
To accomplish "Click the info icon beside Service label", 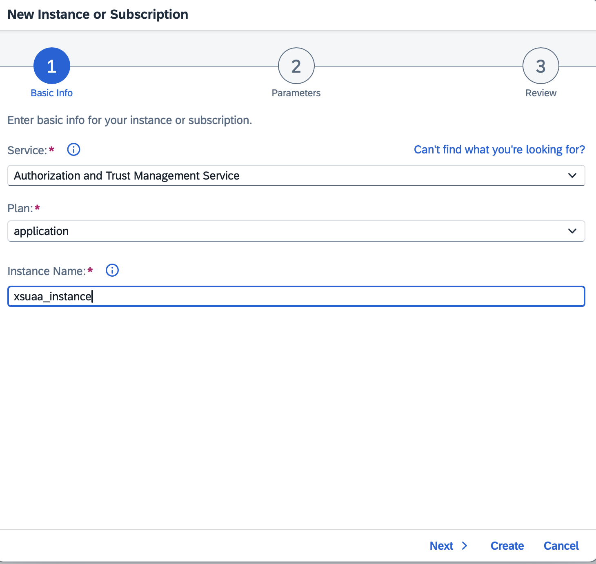I will pos(73,150).
